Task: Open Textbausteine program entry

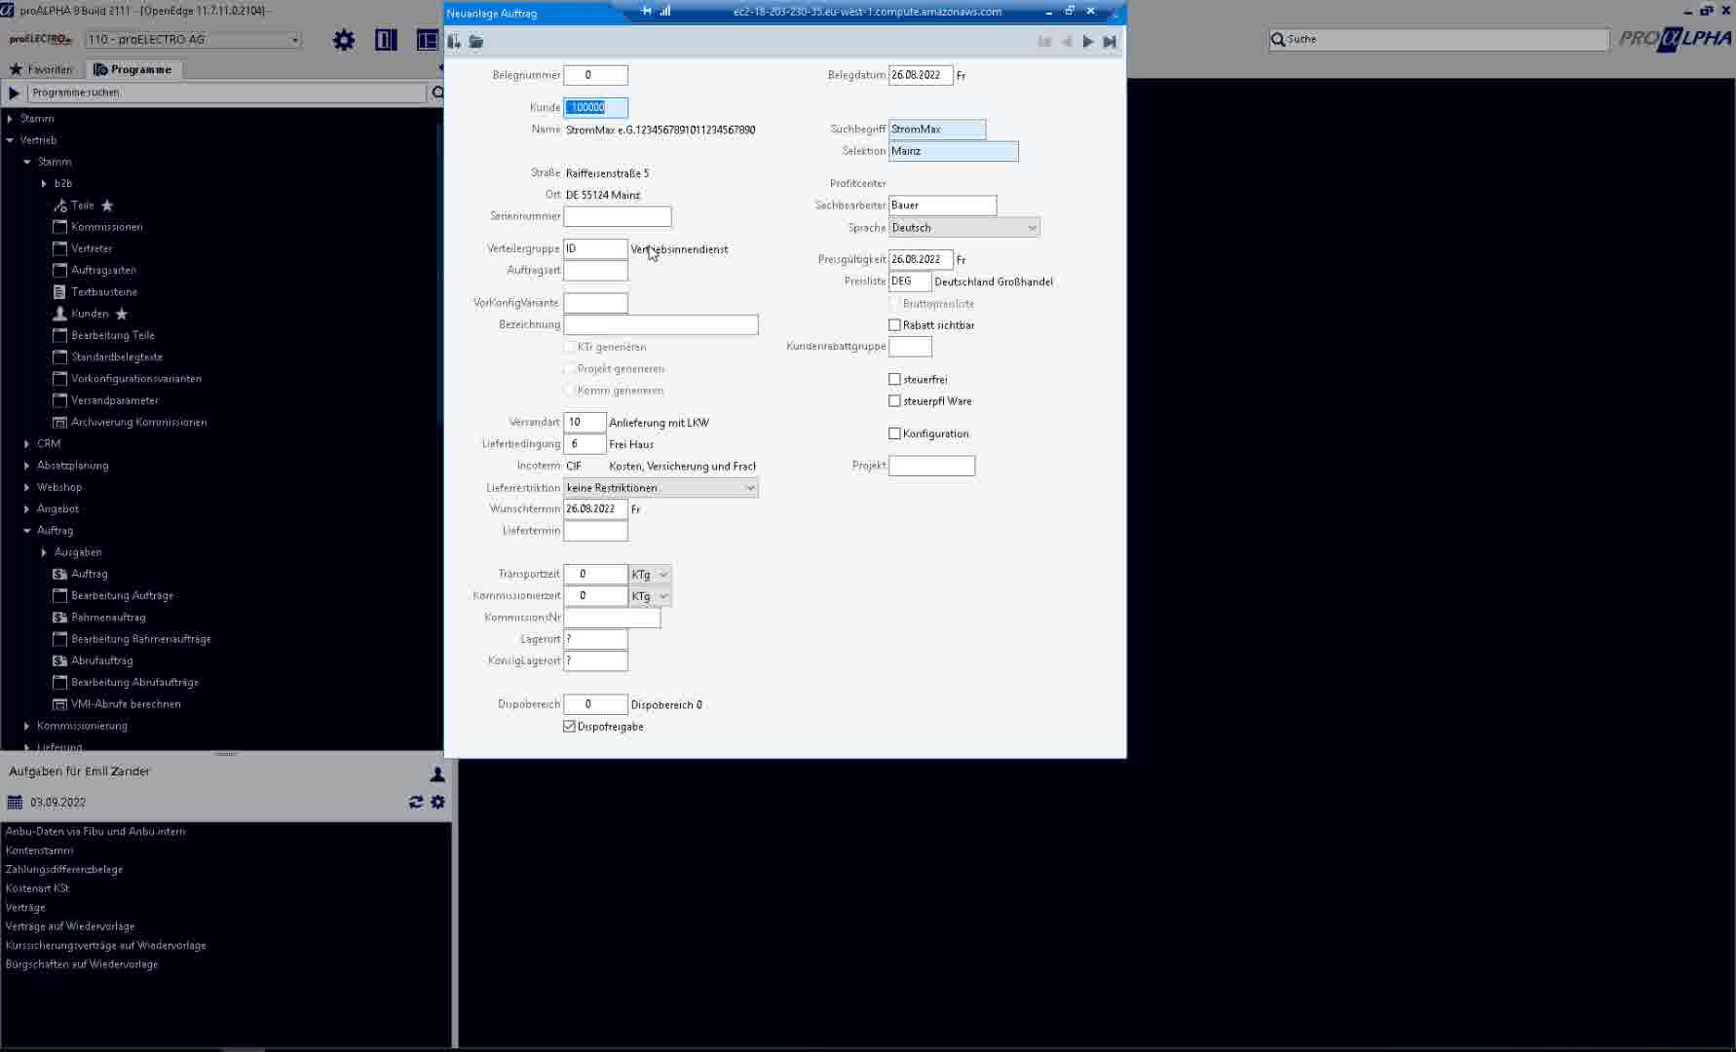Action: [104, 292]
